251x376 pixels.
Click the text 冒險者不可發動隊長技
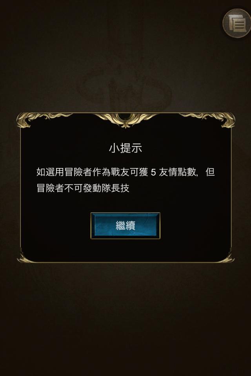click(x=83, y=188)
